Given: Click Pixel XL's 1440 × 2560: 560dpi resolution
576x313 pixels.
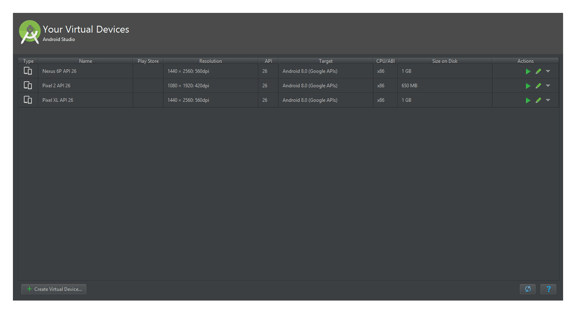Looking at the screenshot, I should (x=211, y=100).
